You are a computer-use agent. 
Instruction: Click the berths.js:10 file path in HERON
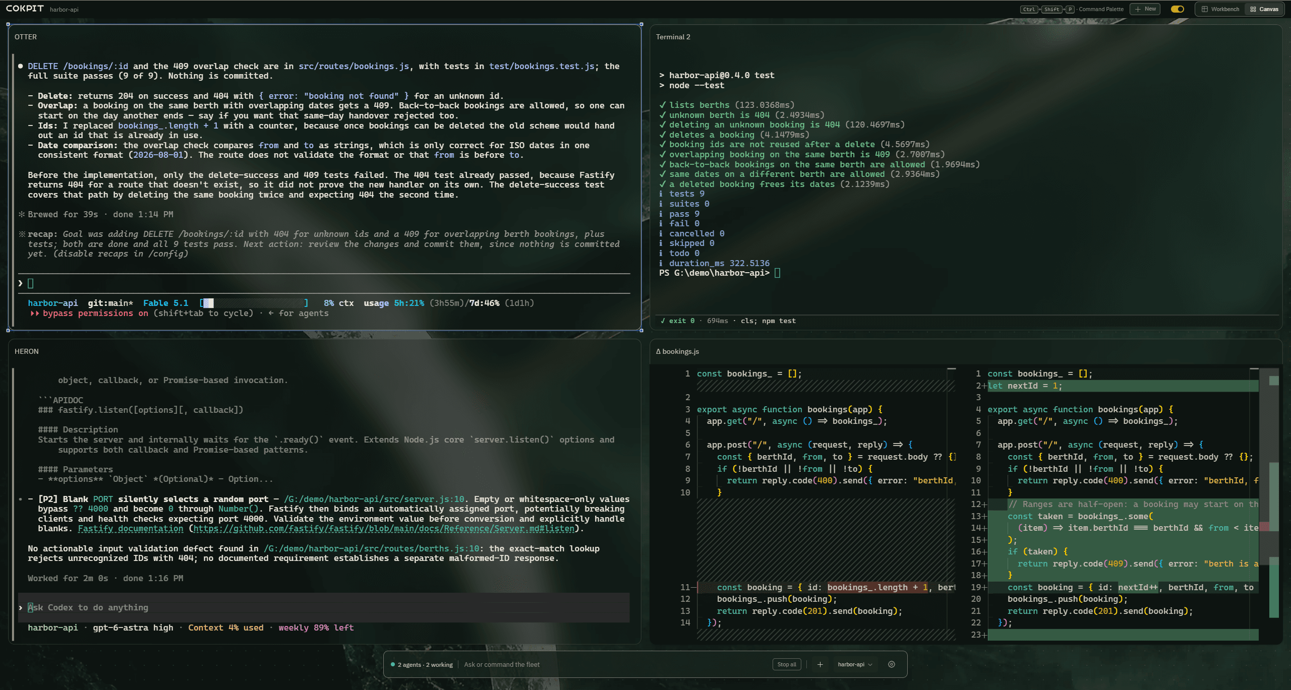[x=372, y=548]
